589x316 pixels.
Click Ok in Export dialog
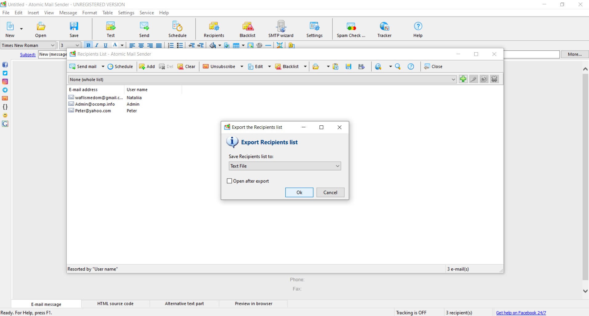click(299, 192)
